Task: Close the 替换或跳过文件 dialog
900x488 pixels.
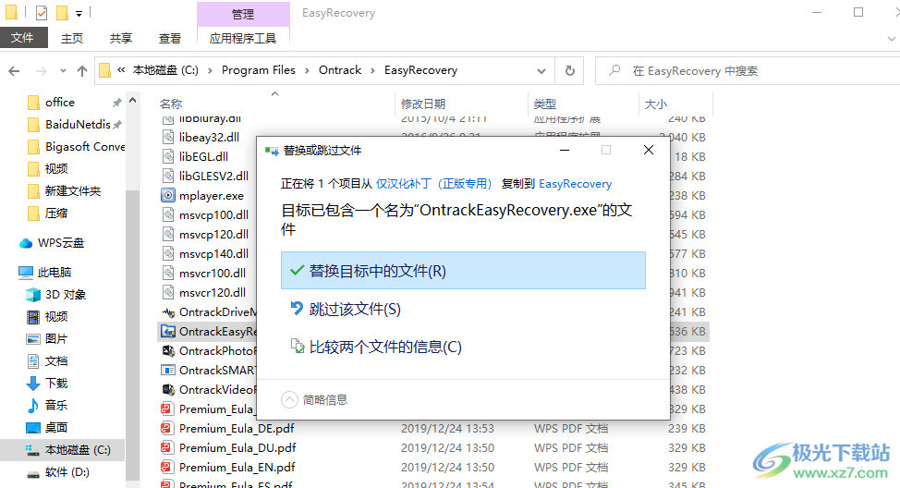Action: [649, 150]
